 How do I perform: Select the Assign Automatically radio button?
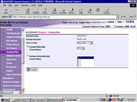tap(28, 56)
